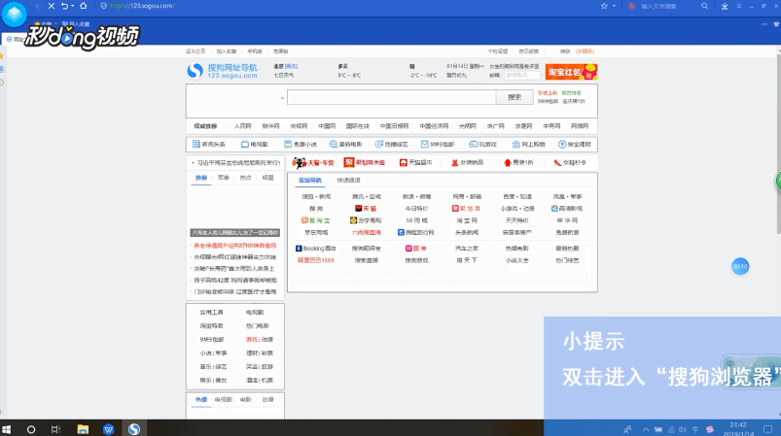The width and height of the screenshot is (781, 436).
Task: Open 玩游戏 games icon link
Action: pos(482,144)
